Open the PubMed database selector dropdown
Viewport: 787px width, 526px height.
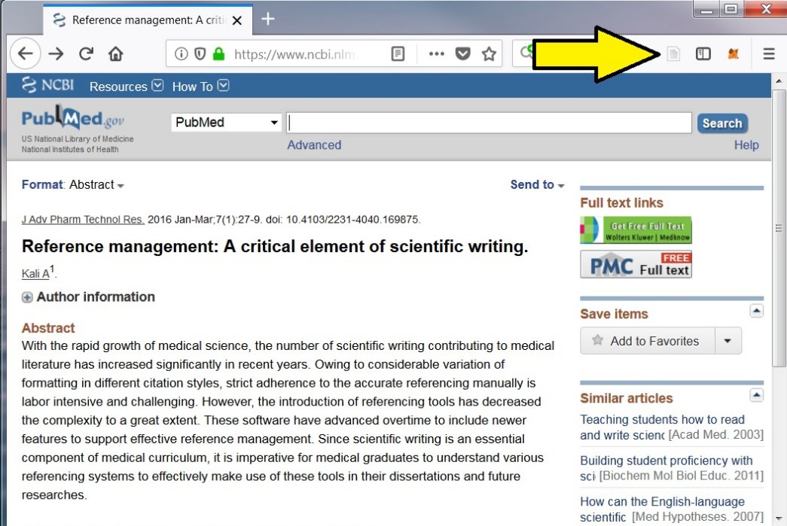tap(225, 121)
